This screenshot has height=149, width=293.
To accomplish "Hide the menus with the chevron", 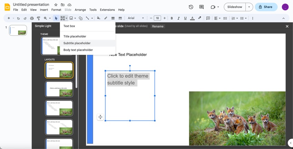I will (x=283, y=18).
